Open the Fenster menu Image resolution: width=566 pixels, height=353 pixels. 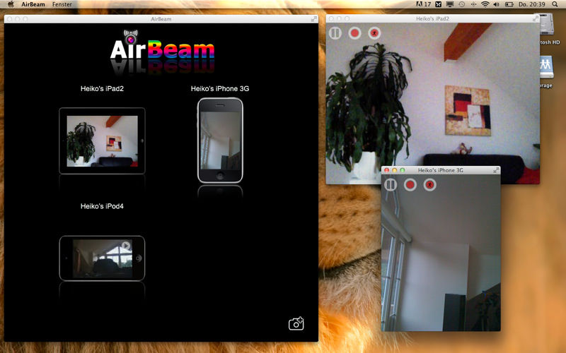click(62, 4)
